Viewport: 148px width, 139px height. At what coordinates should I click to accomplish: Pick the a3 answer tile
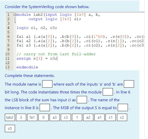[55, 117]
